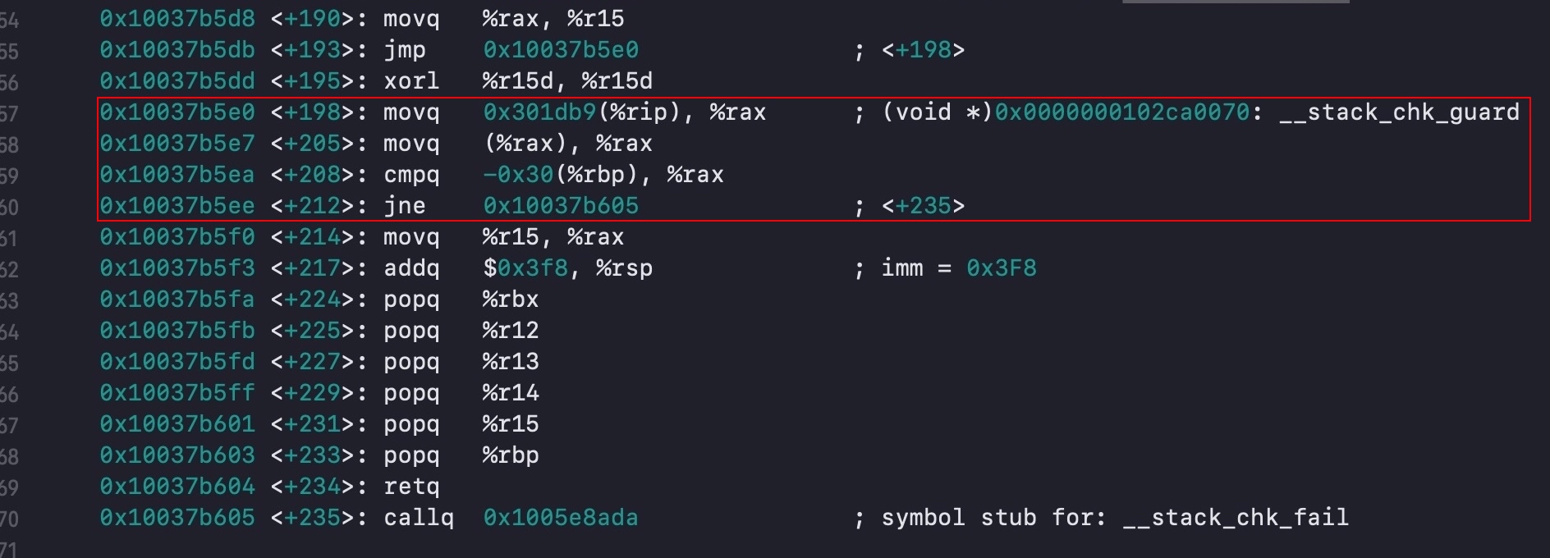Click the <+235> offset comment on jne line
The width and height of the screenshot is (1550, 558).
[923, 206]
